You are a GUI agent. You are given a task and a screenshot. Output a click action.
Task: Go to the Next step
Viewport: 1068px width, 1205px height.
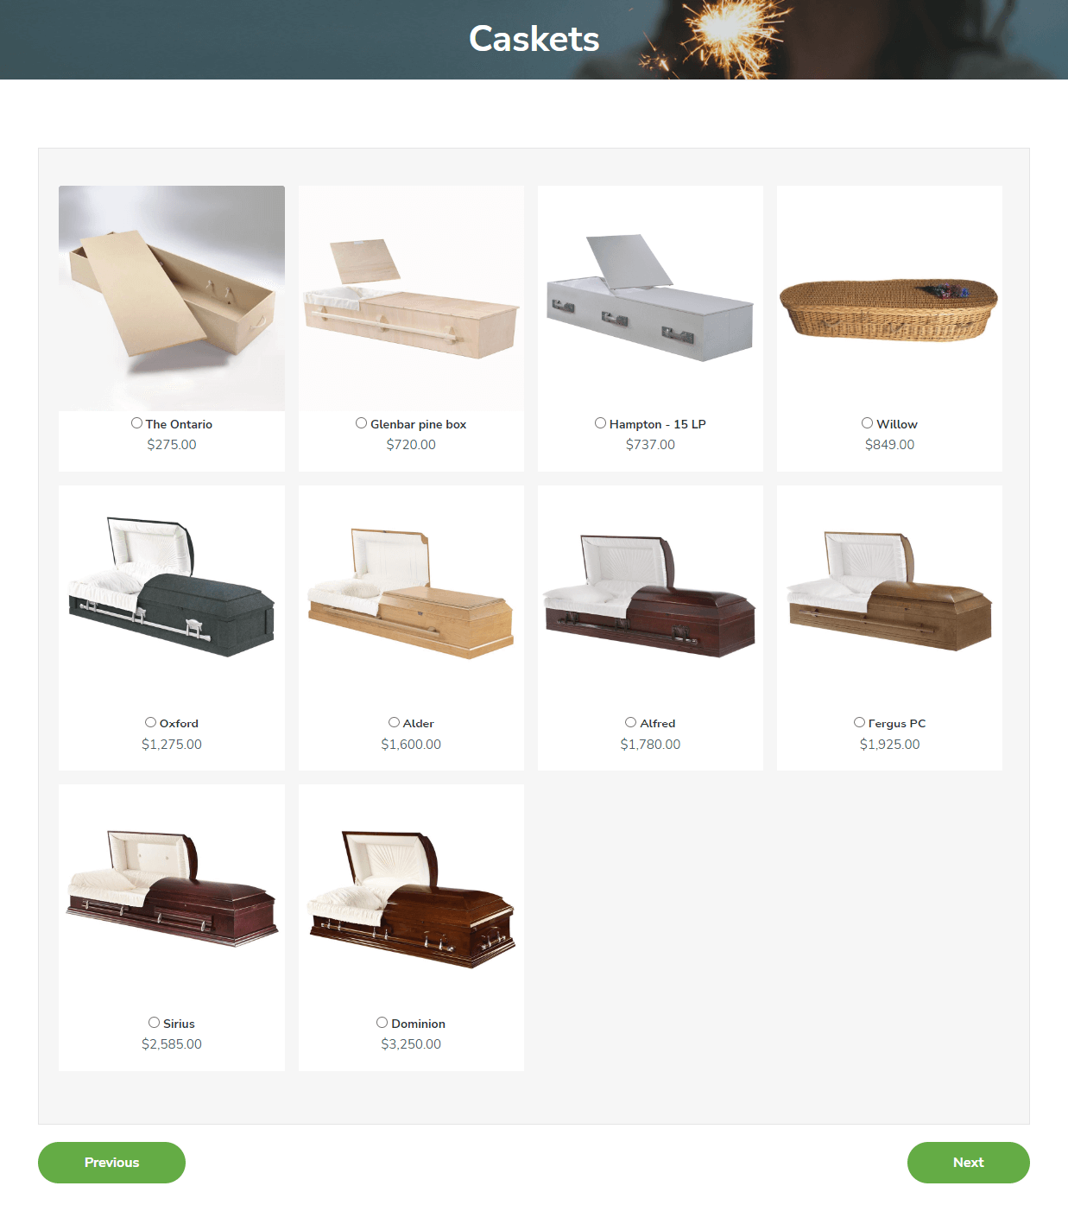[968, 1163]
